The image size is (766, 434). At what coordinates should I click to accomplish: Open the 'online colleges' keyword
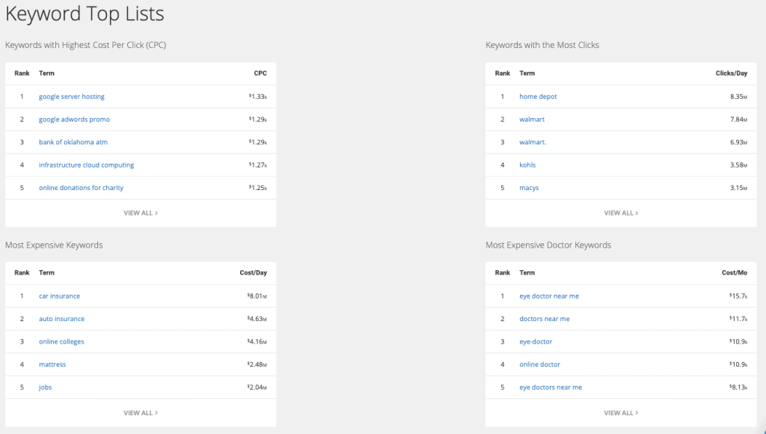(x=61, y=342)
